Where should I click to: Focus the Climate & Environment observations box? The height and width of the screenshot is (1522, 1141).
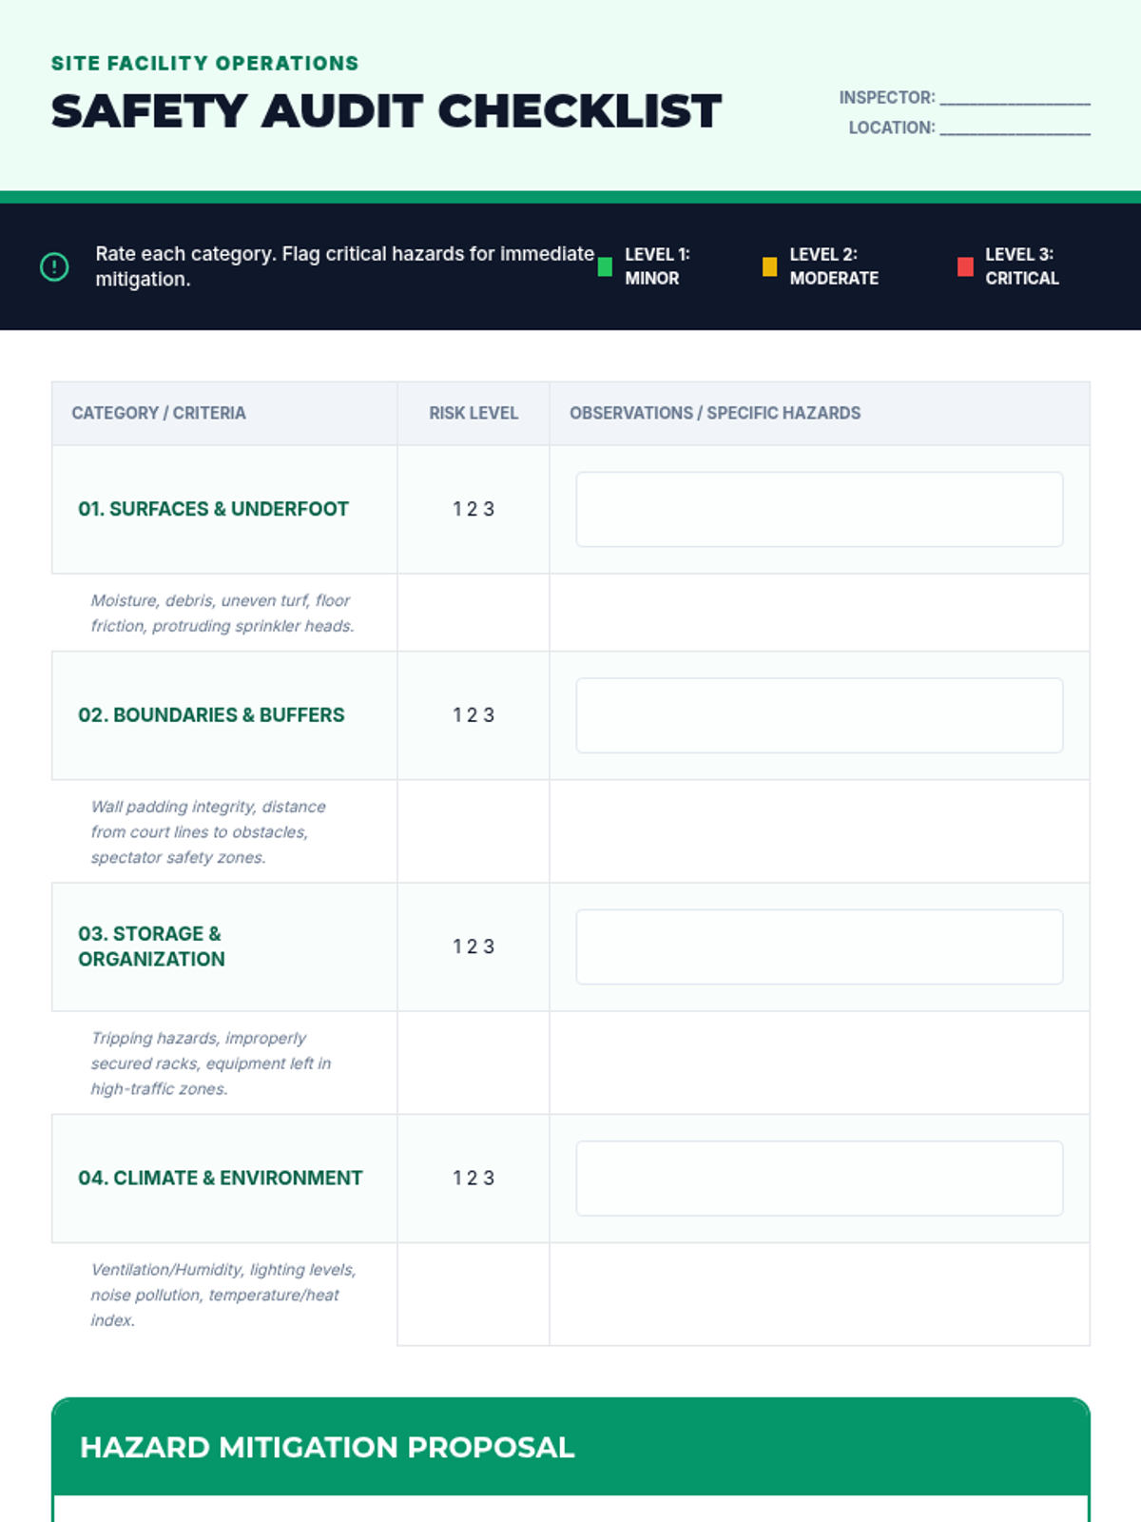819,1179
